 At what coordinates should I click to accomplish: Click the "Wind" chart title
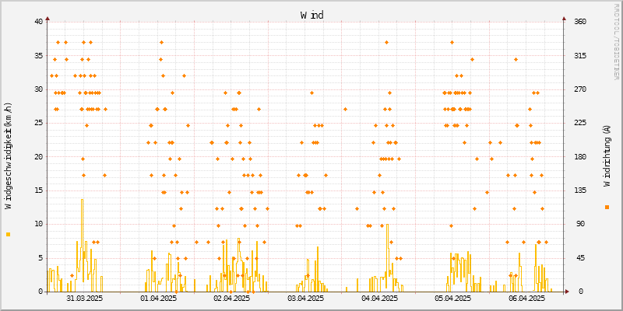point(311,15)
